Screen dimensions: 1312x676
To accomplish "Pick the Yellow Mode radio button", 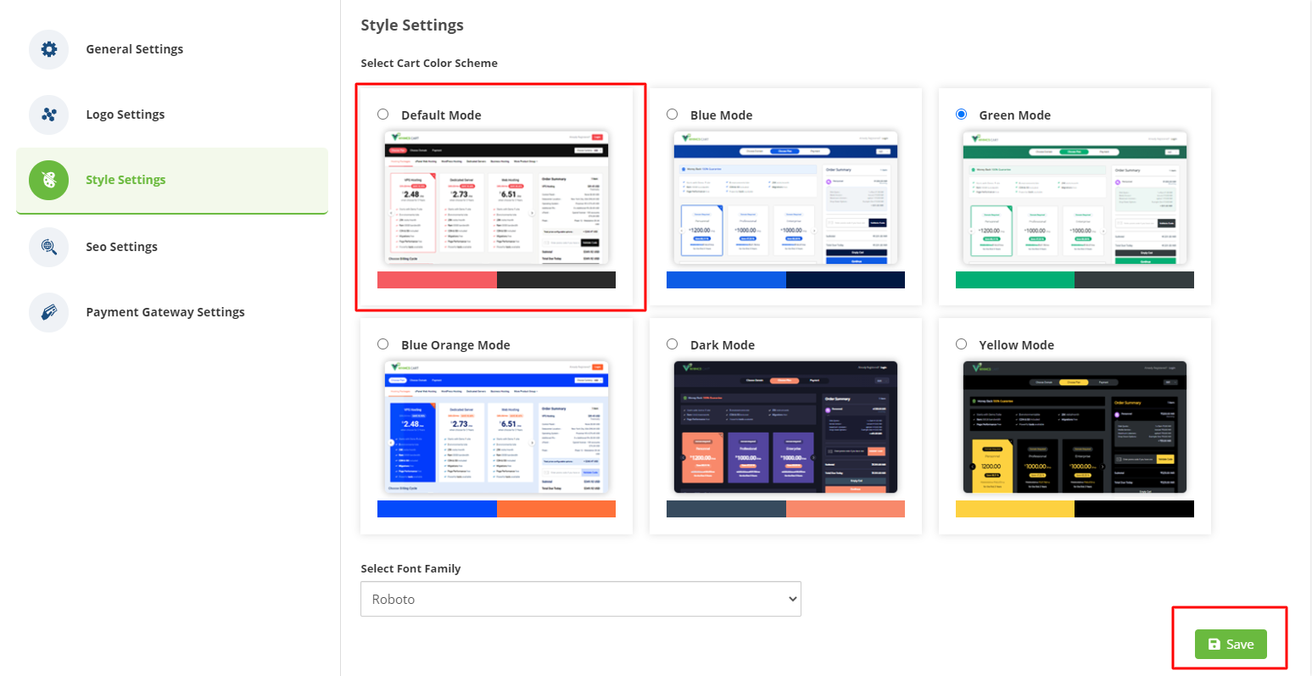I will pos(961,344).
